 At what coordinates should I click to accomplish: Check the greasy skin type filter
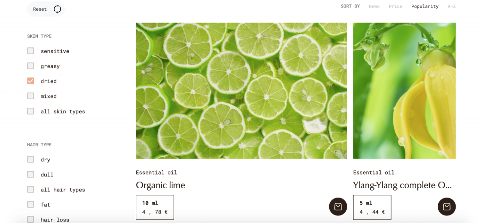click(x=31, y=66)
